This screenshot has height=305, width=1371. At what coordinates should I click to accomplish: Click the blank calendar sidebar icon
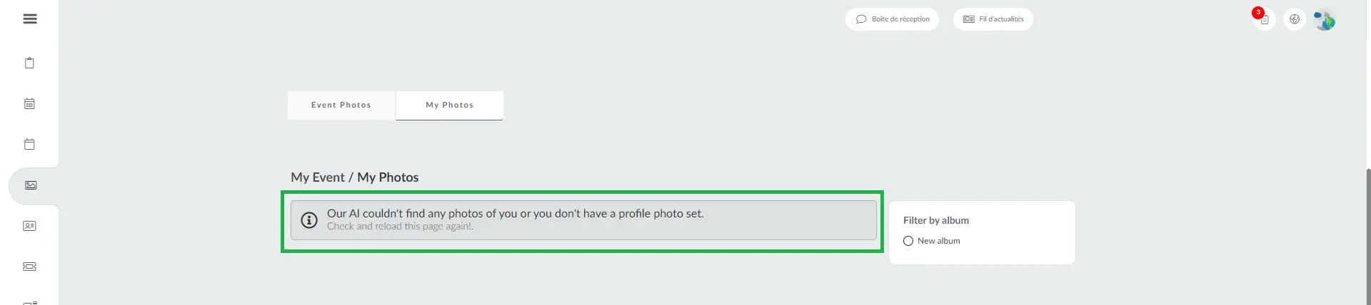(29, 145)
